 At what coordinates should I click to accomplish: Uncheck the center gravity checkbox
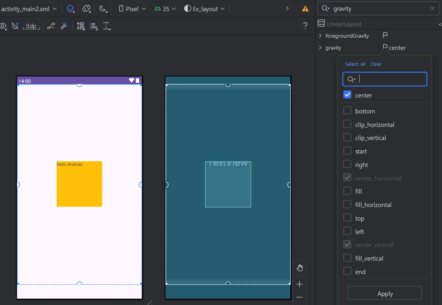[x=347, y=95]
